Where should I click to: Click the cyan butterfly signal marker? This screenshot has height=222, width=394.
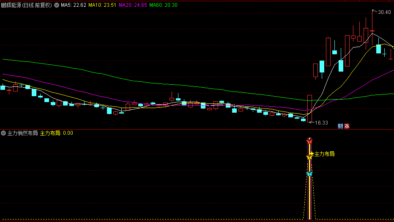pos(309,174)
